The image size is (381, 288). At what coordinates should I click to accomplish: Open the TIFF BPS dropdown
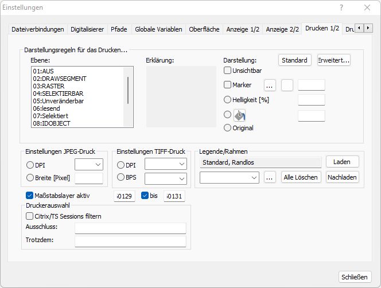click(166, 178)
